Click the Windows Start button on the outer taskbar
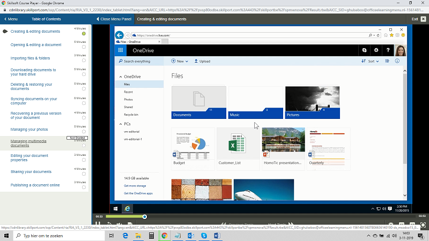This screenshot has width=429, height=241. pyautogui.click(x=6, y=236)
